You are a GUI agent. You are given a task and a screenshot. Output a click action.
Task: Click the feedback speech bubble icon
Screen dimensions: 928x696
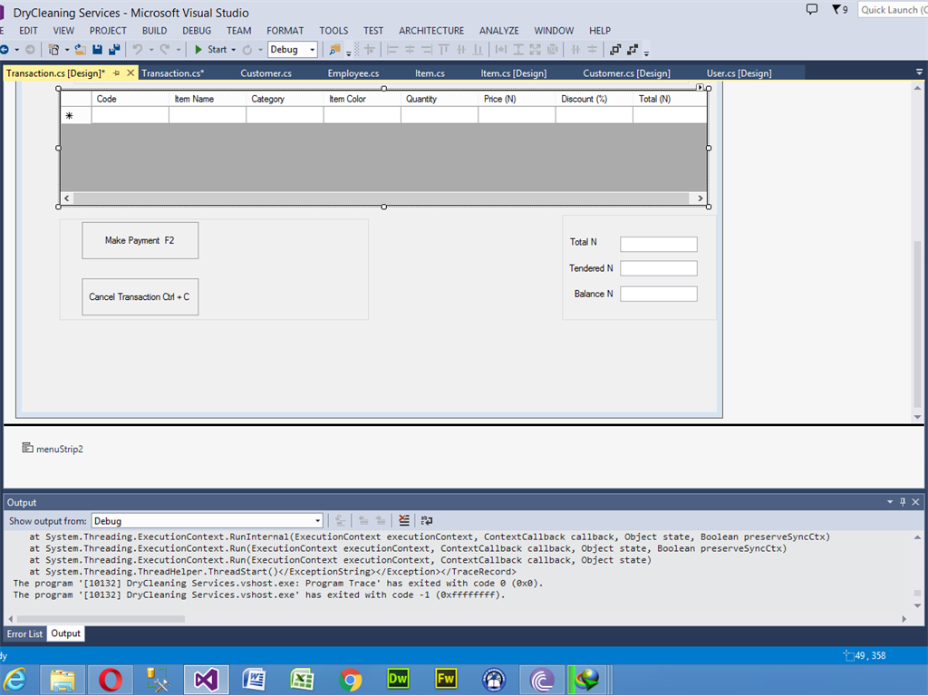click(x=812, y=9)
